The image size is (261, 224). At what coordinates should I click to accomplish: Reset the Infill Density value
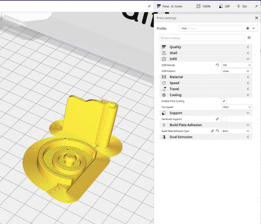pyautogui.click(x=217, y=65)
